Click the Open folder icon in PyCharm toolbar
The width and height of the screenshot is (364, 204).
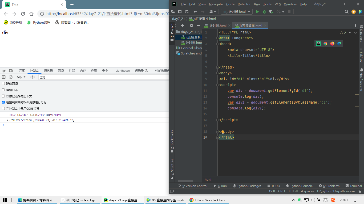point(173,12)
